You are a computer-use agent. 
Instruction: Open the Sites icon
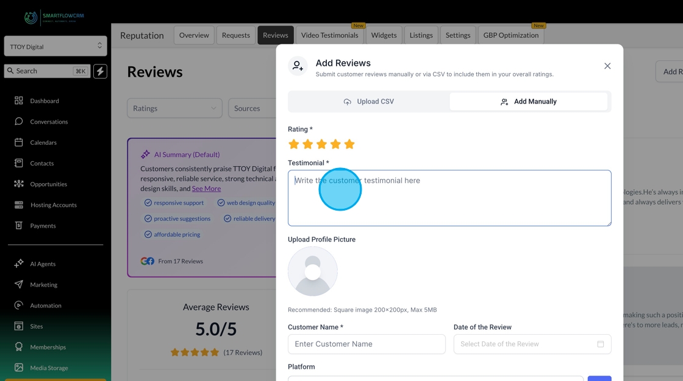click(x=18, y=326)
